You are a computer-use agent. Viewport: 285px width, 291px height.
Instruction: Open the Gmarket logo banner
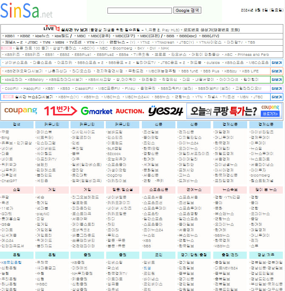click(96, 111)
